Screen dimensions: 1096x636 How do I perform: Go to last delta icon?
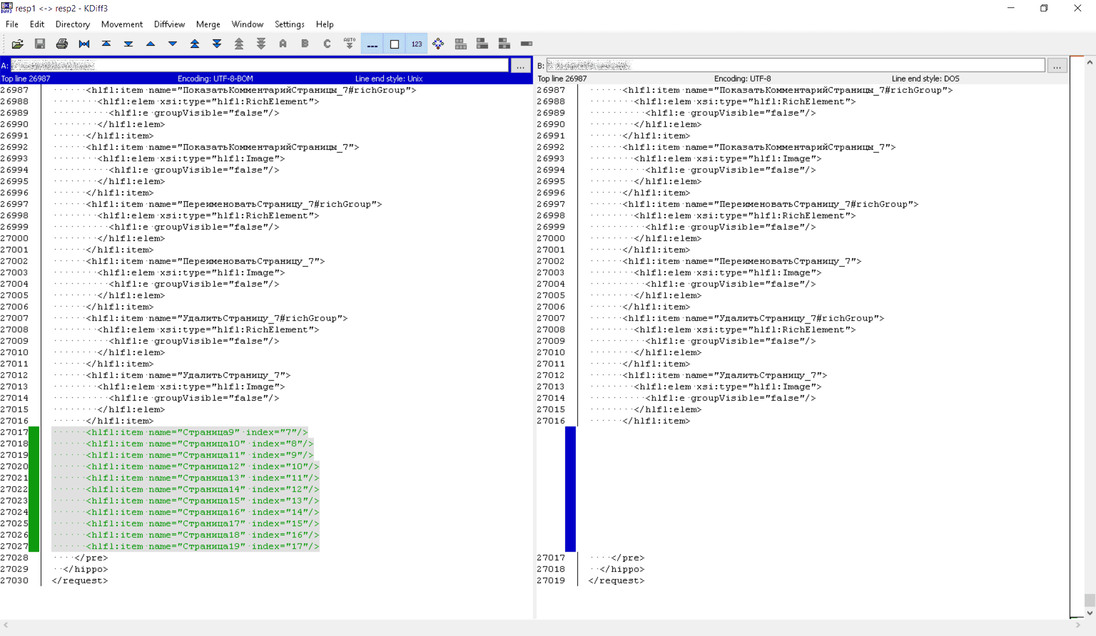click(128, 44)
